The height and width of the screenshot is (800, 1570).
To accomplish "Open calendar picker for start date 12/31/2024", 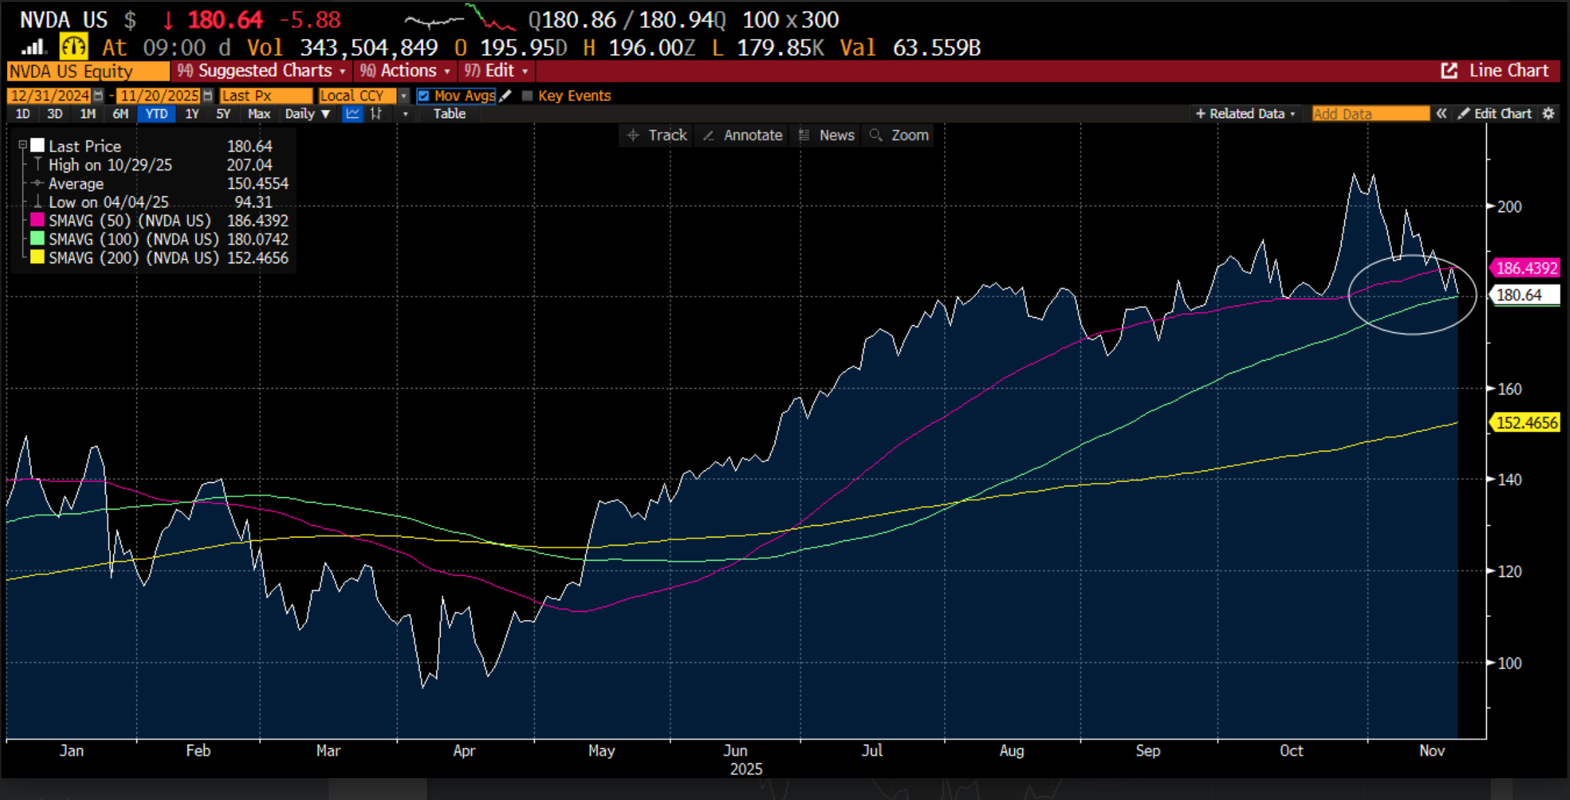I will click(x=98, y=95).
